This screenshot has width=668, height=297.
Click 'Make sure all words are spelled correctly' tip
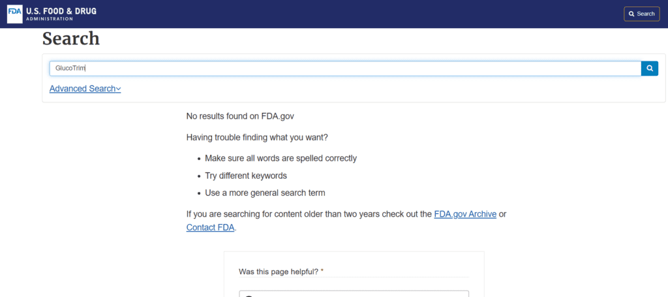point(281,158)
